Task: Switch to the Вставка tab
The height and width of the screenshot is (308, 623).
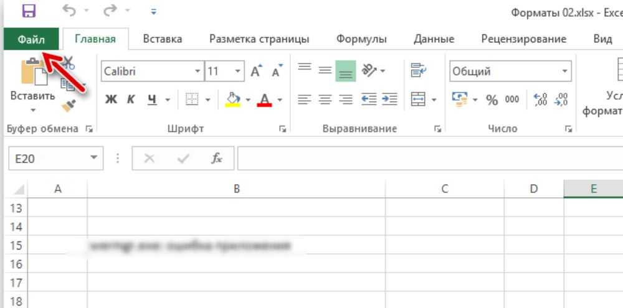Action: point(163,39)
